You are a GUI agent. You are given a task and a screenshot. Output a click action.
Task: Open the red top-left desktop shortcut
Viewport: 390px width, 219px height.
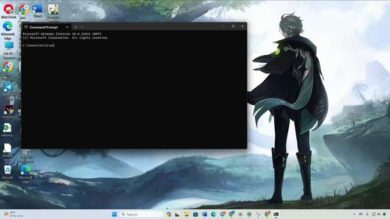9,11
